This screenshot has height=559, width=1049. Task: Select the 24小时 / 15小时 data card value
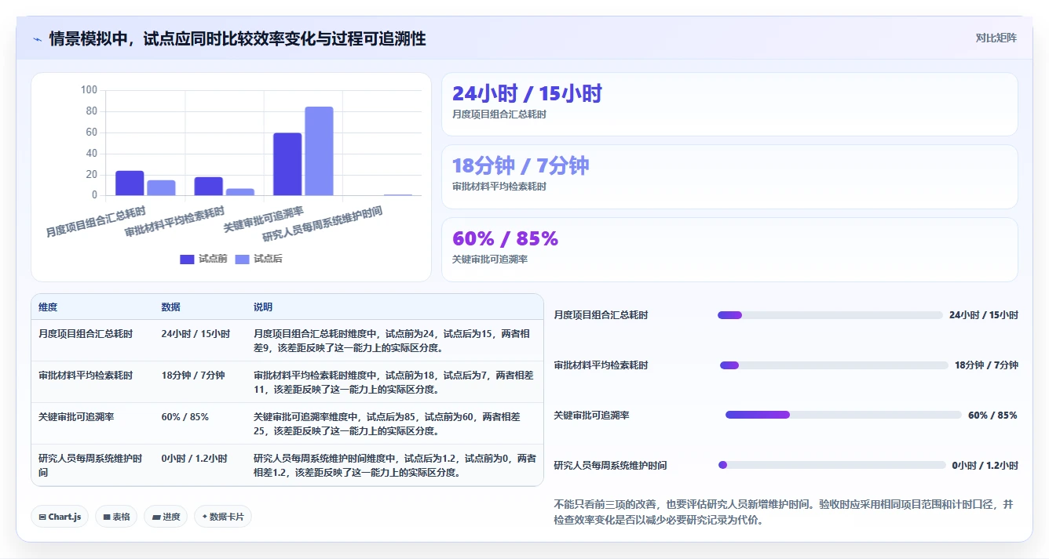[x=527, y=93]
